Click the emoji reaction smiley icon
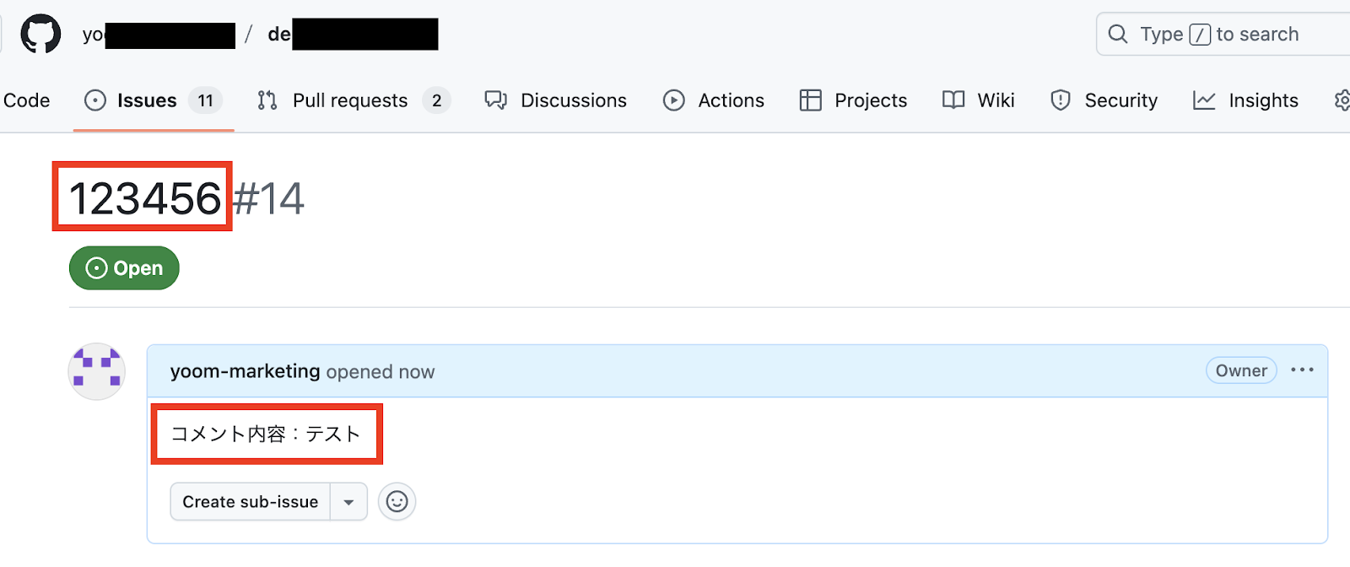The image size is (1350, 567). click(x=397, y=502)
